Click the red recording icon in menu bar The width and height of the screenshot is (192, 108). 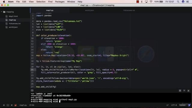(138, 2)
